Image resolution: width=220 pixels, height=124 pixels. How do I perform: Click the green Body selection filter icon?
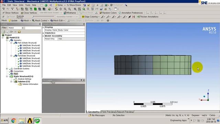35,9
